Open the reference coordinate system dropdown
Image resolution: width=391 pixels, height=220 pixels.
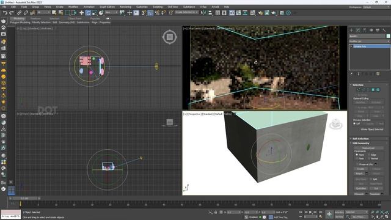click(x=111, y=12)
